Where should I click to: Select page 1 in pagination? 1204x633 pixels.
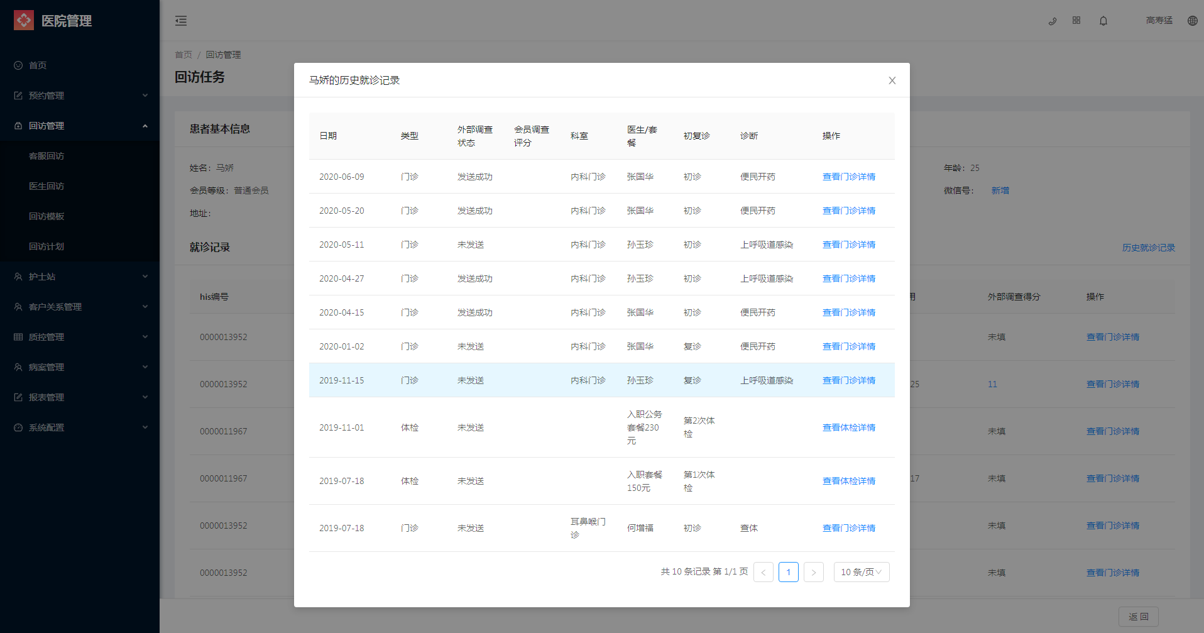pyautogui.click(x=789, y=572)
